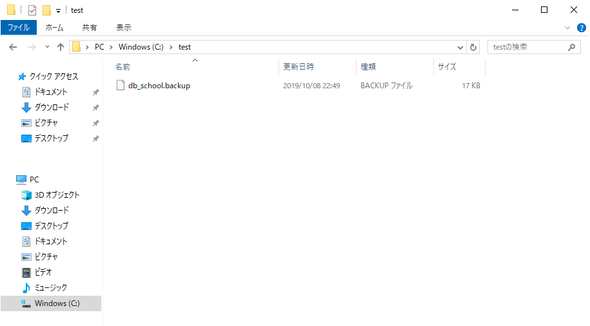Open 3D オブジェクト under PC
Image resolution: width=590 pixels, height=326 pixels.
click(57, 195)
